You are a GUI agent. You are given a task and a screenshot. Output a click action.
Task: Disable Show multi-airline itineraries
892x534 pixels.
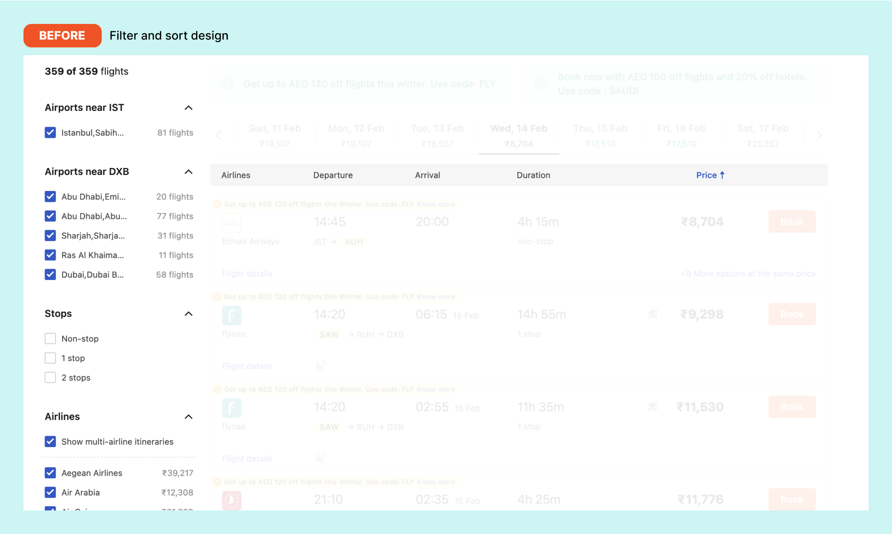(50, 442)
